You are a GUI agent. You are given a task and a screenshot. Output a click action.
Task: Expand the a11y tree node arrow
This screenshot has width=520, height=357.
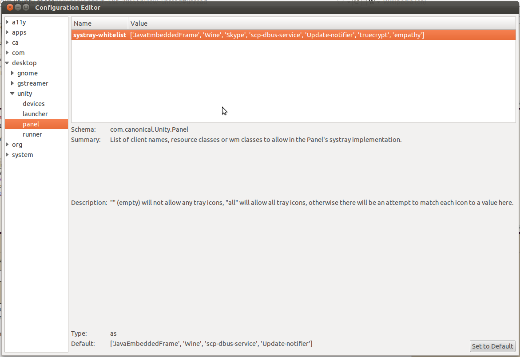(7, 22)
